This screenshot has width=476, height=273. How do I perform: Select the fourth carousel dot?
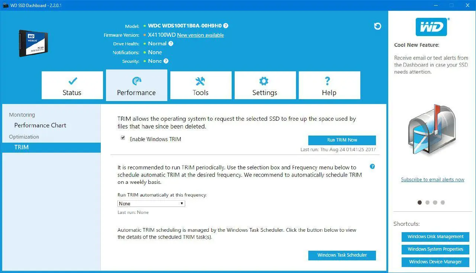(x=443, y=202)
